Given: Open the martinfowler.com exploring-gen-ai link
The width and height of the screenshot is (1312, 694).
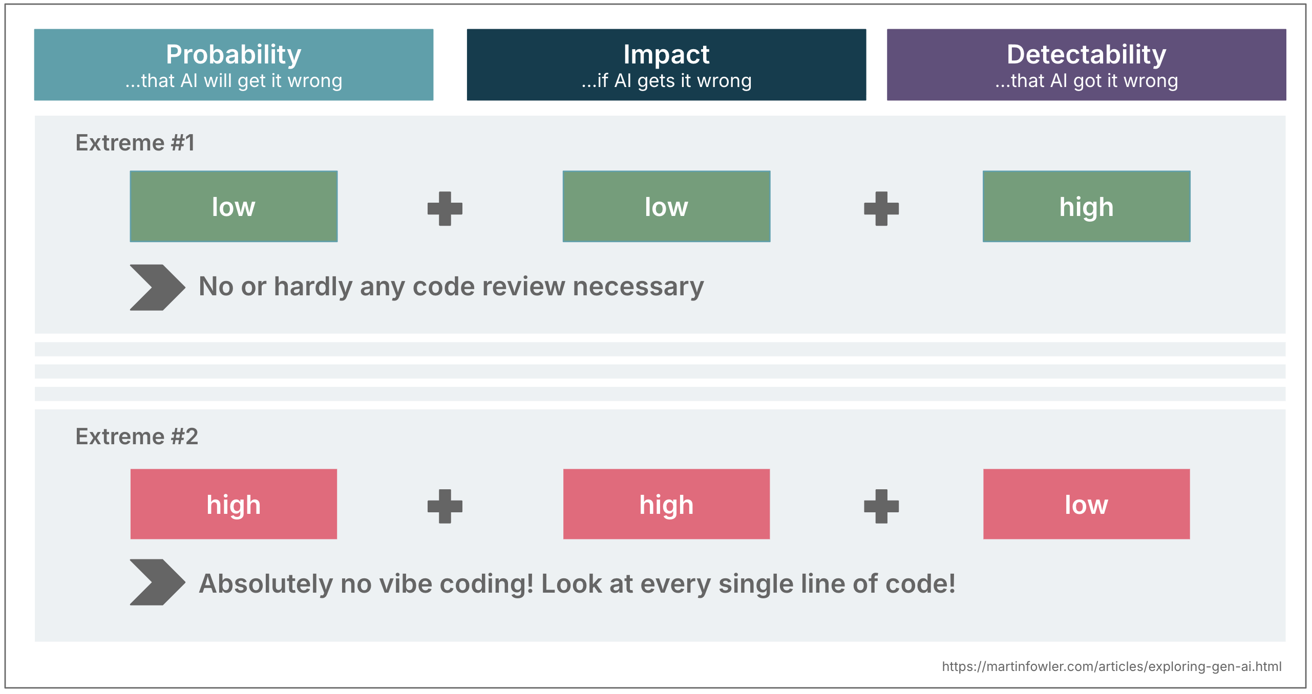Looking at the screenshot, I should (x=1111, y=666).
